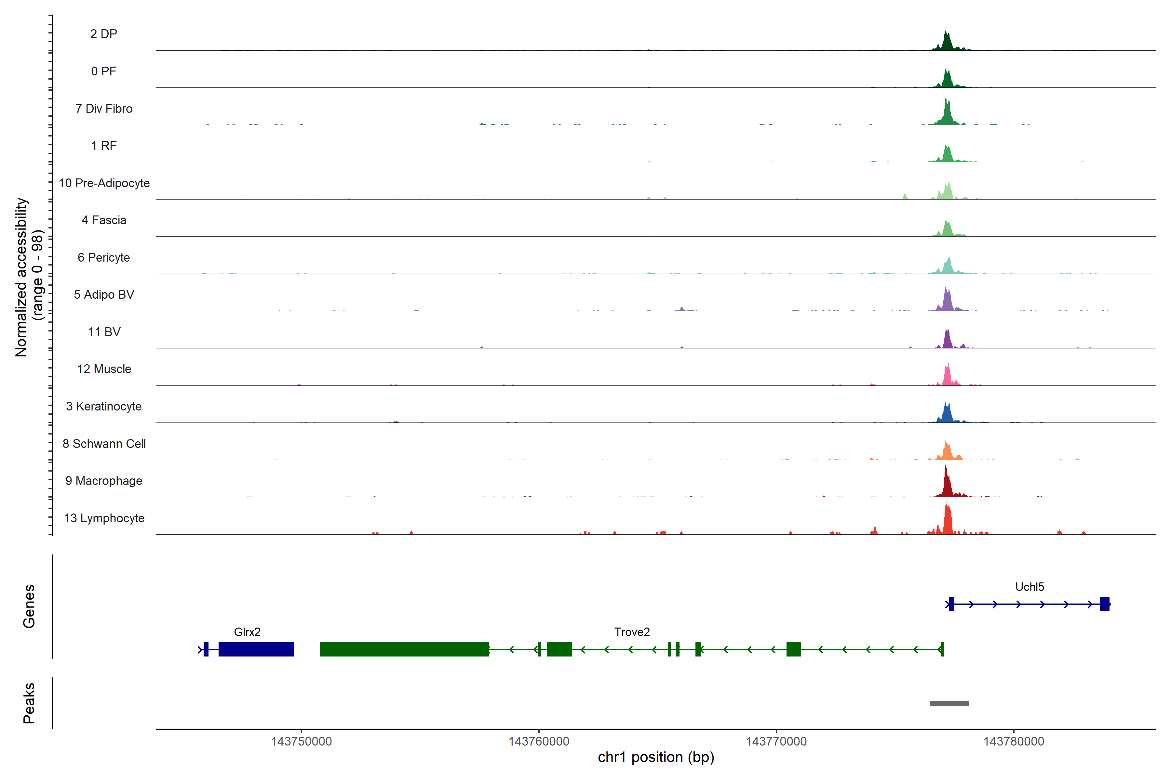Click the Glrx2 gene label
The height and width of the screenshot is (780, 1171).
click(247, 632)
